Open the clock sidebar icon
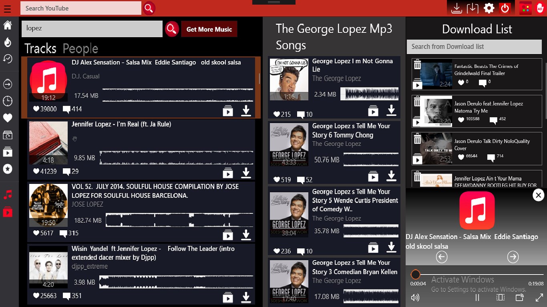The height and width of the screenshot is (307, 547). click(x=7, y=101)
